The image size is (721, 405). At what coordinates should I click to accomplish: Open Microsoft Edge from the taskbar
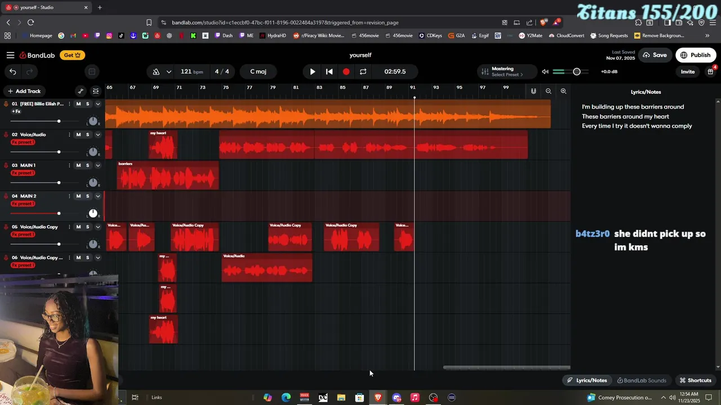[286, 398]
